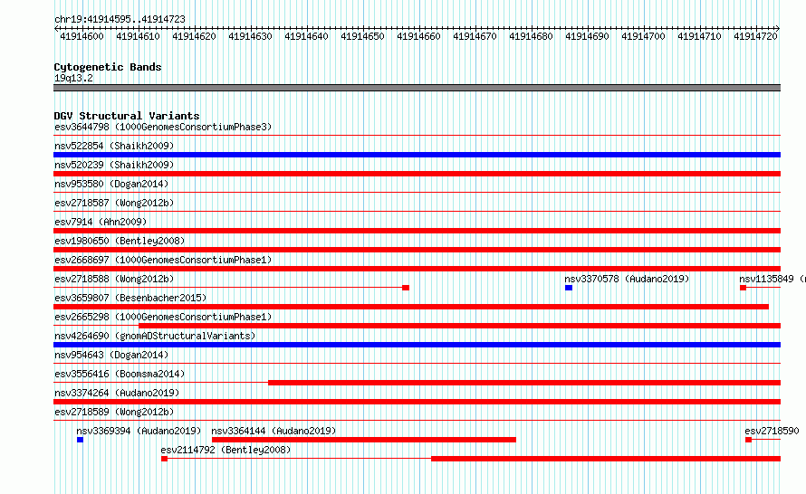This screenshot has width=806, height=494.
Task: Click the DGV Structural Variants track title
Action: (x=127, y=116)
